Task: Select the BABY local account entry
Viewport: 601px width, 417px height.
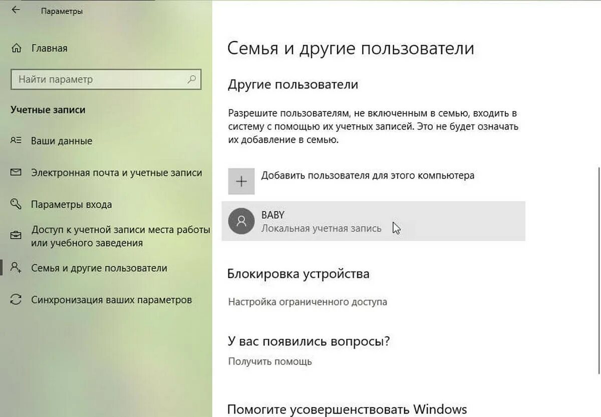Action: click(373, 221)
